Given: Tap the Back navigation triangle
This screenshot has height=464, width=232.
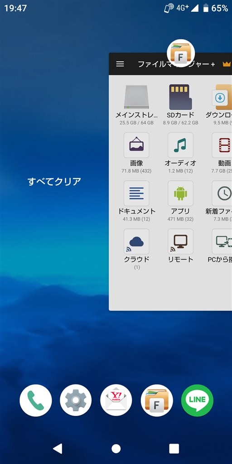Looking at the screenshot, I should (x=58, y=448).
